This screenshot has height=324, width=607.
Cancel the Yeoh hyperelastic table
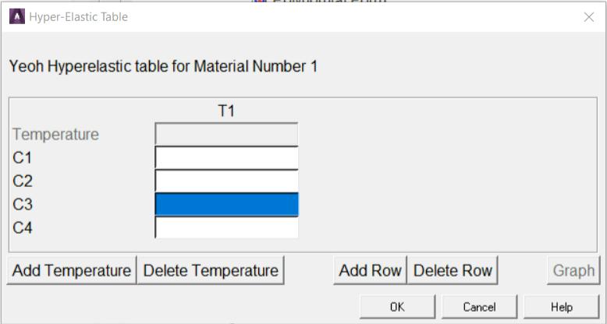coord(479,307)
